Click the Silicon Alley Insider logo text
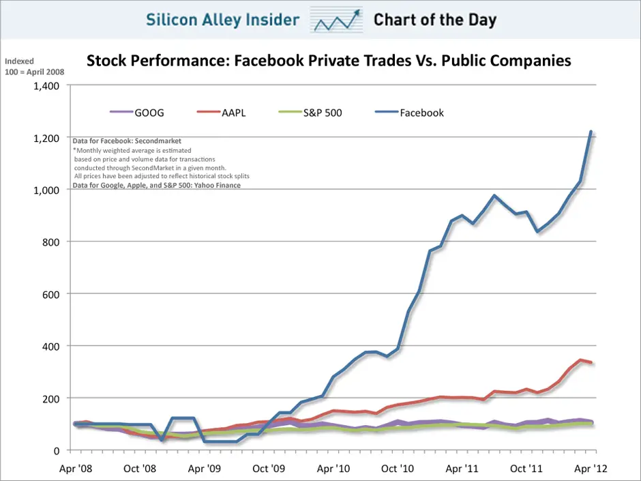This screenshot has width=641, height=481. (223, 20)
